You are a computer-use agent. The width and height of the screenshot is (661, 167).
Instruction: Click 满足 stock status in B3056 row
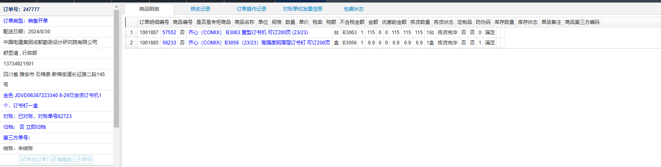(490, 43)
